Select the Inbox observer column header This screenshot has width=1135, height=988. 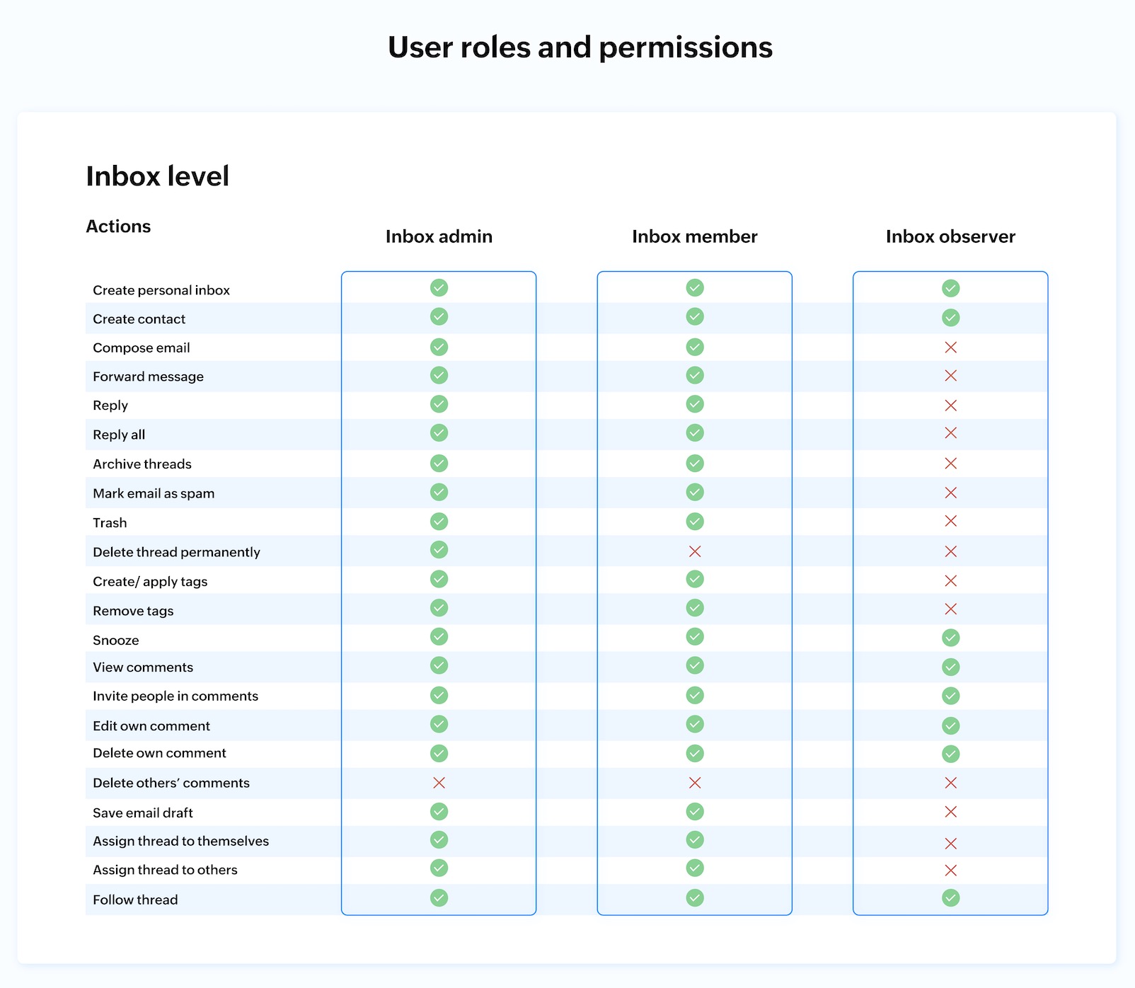950,236
